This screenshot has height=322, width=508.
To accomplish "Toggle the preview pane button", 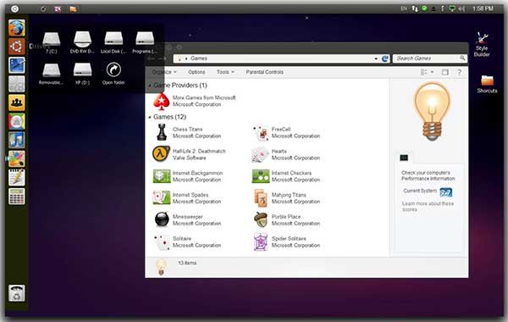I will (445, 72).
